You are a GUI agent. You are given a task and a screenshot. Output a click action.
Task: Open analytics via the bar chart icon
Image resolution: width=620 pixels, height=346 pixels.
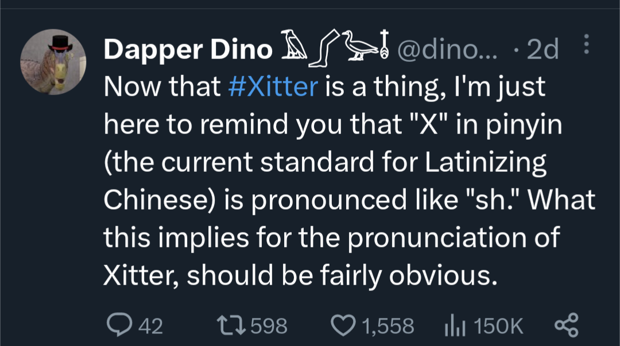tap(454, 324)
